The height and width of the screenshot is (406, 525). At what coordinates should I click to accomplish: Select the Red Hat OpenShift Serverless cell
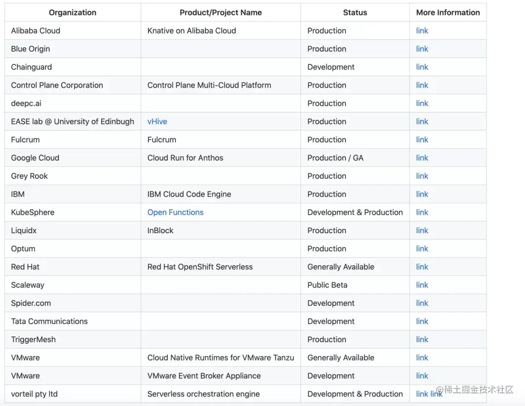coord(221,267)
